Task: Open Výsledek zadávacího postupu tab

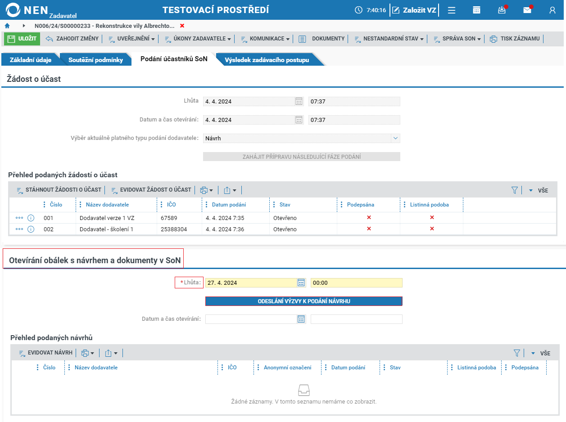Action: pyautogui.click(x=267, y=60)
